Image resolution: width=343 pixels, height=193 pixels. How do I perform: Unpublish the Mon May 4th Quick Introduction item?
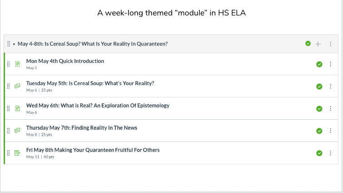click(x=319, y=64)
